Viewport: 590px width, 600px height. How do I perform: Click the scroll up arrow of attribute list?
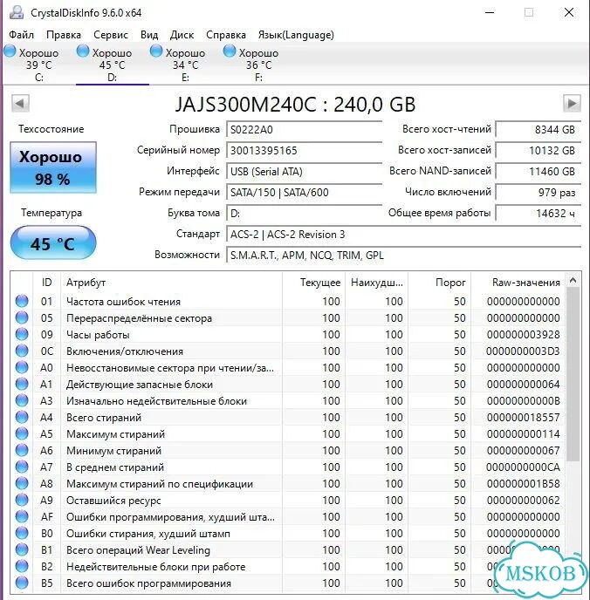(573, 281)
